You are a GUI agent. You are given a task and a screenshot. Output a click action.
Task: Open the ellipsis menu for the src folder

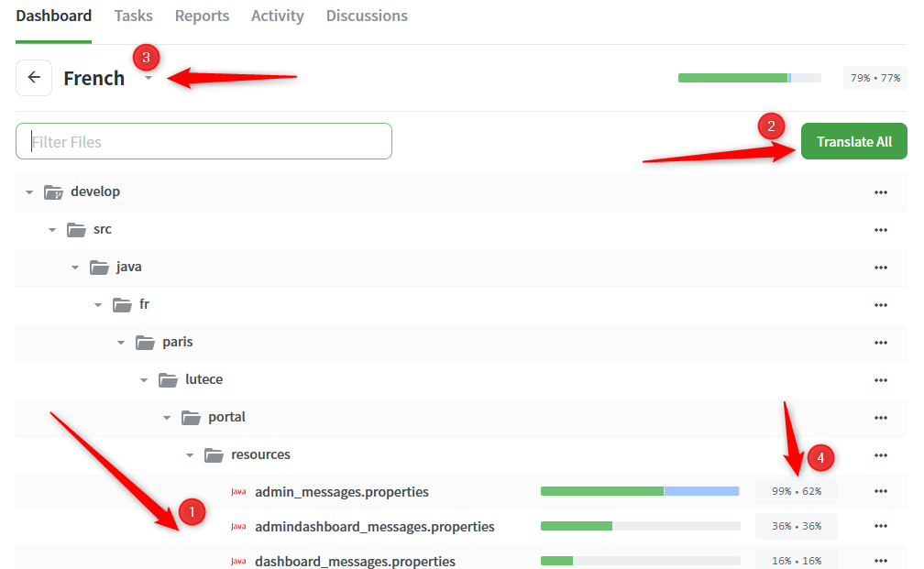(x=881, y=229)
